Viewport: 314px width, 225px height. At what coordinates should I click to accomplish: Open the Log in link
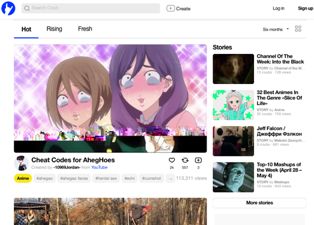[x=279, y=8]
